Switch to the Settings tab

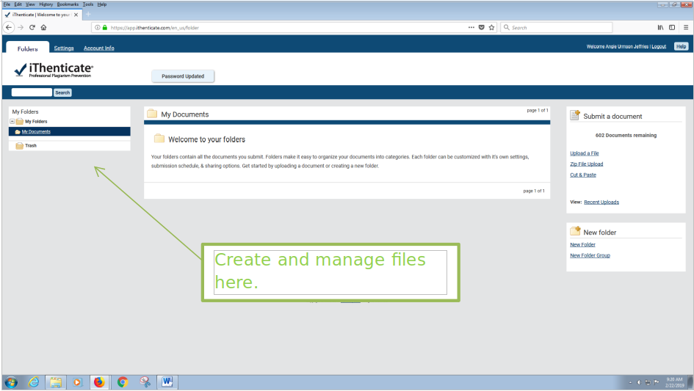point(64,48)
